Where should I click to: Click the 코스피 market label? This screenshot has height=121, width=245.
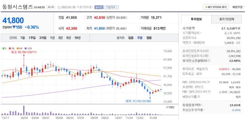point(51,7)
